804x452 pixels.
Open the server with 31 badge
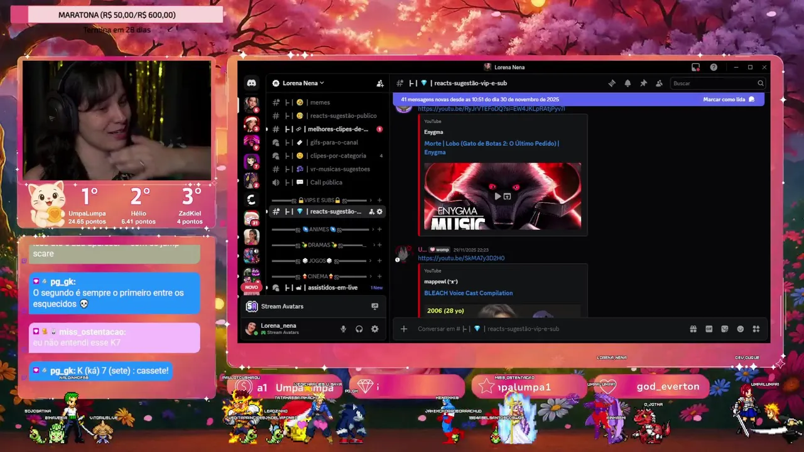pyautogui.click(x=251, y=218)
